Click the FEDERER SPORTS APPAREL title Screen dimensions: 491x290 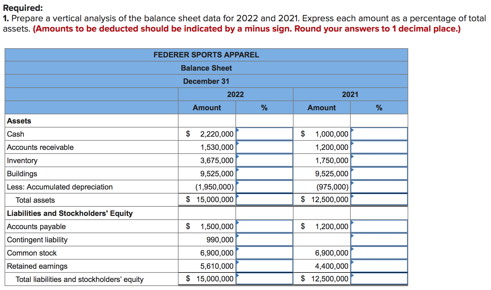(x=206, y=55)
